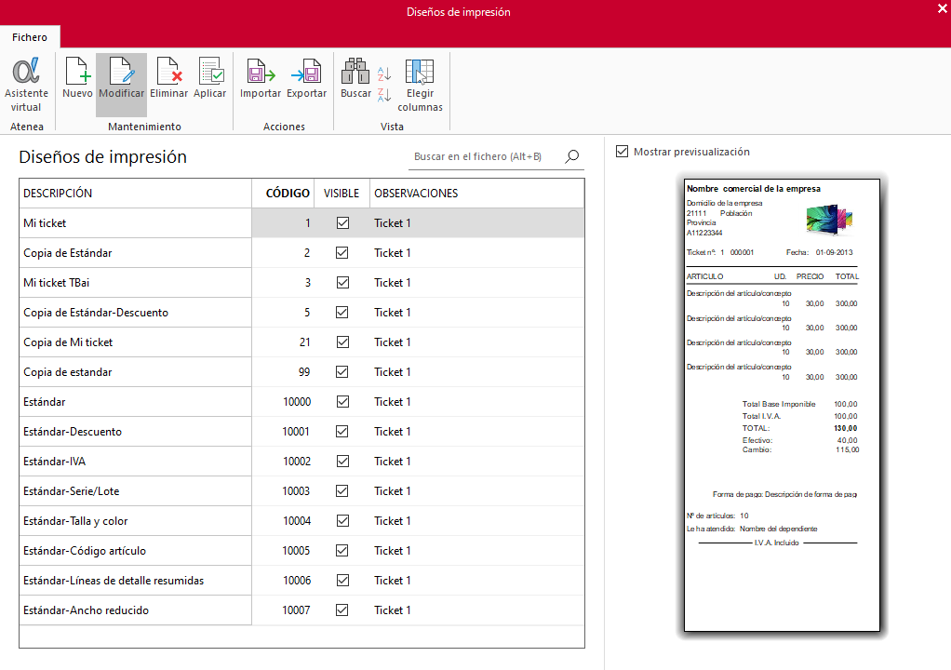Click the OBSERVACIONES column header
Image resolution: width=951 pixels, height=670 pixels.
pos(476,194)
